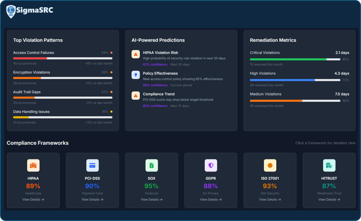Click the HIPAA Violation Risk title
The image size is (361, 221).
pyautogui.click(x=160, y=53)
